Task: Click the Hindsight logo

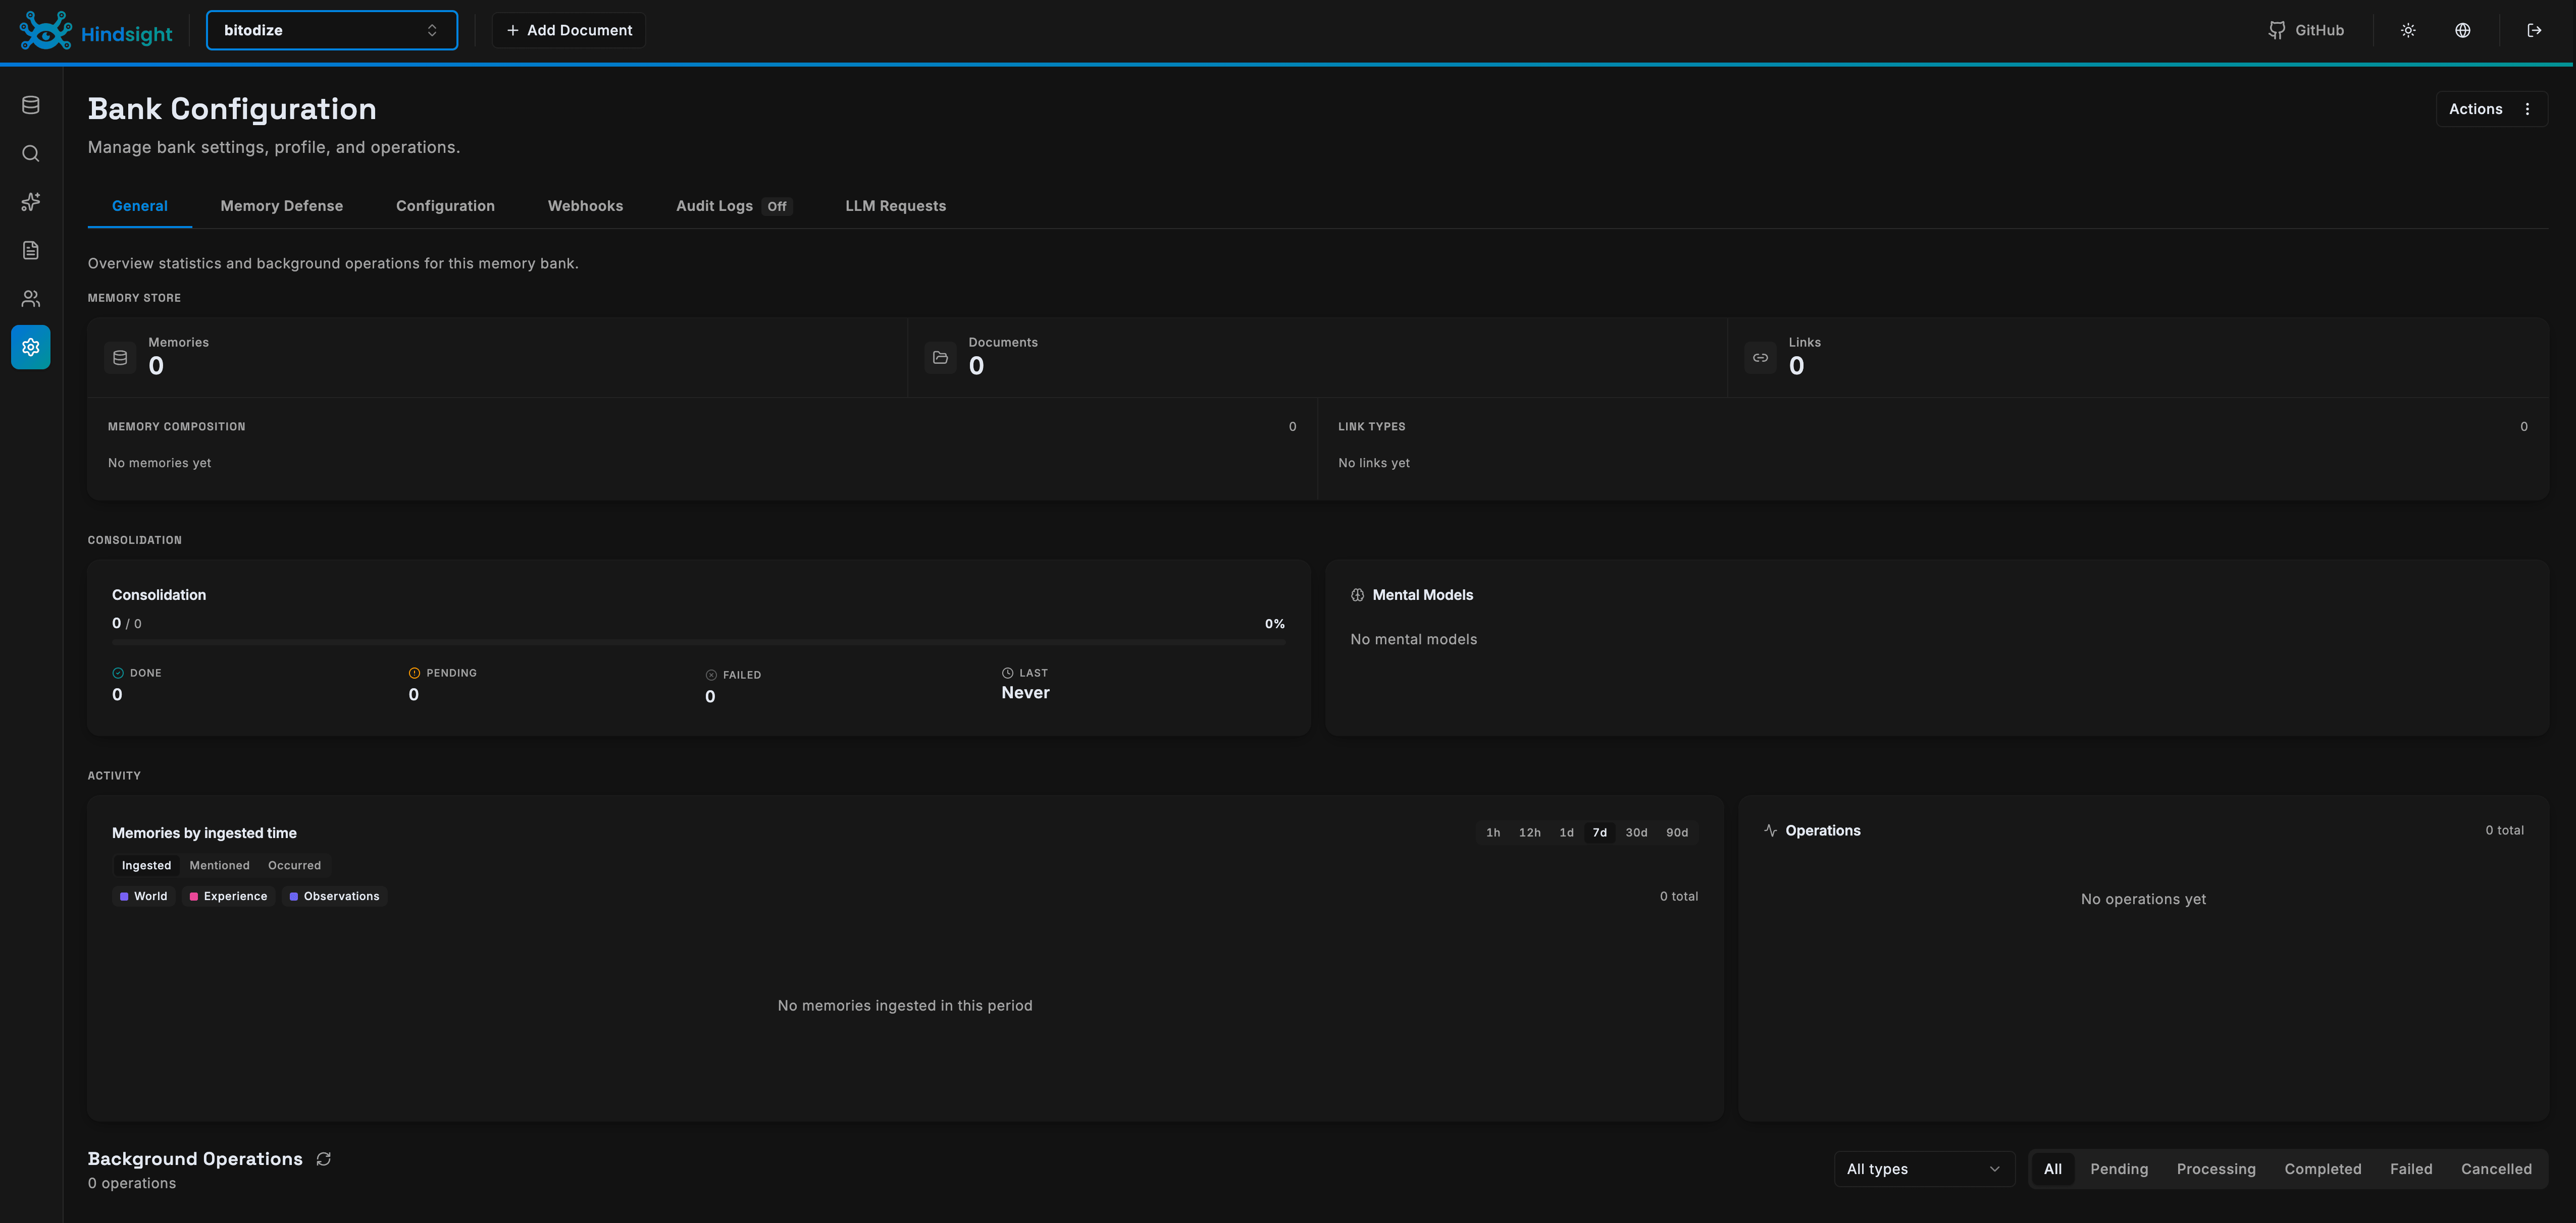Action: coord(96,31)
